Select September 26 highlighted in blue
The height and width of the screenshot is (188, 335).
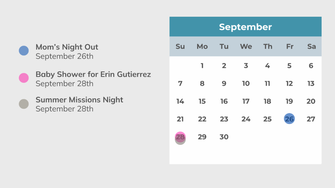289,119
